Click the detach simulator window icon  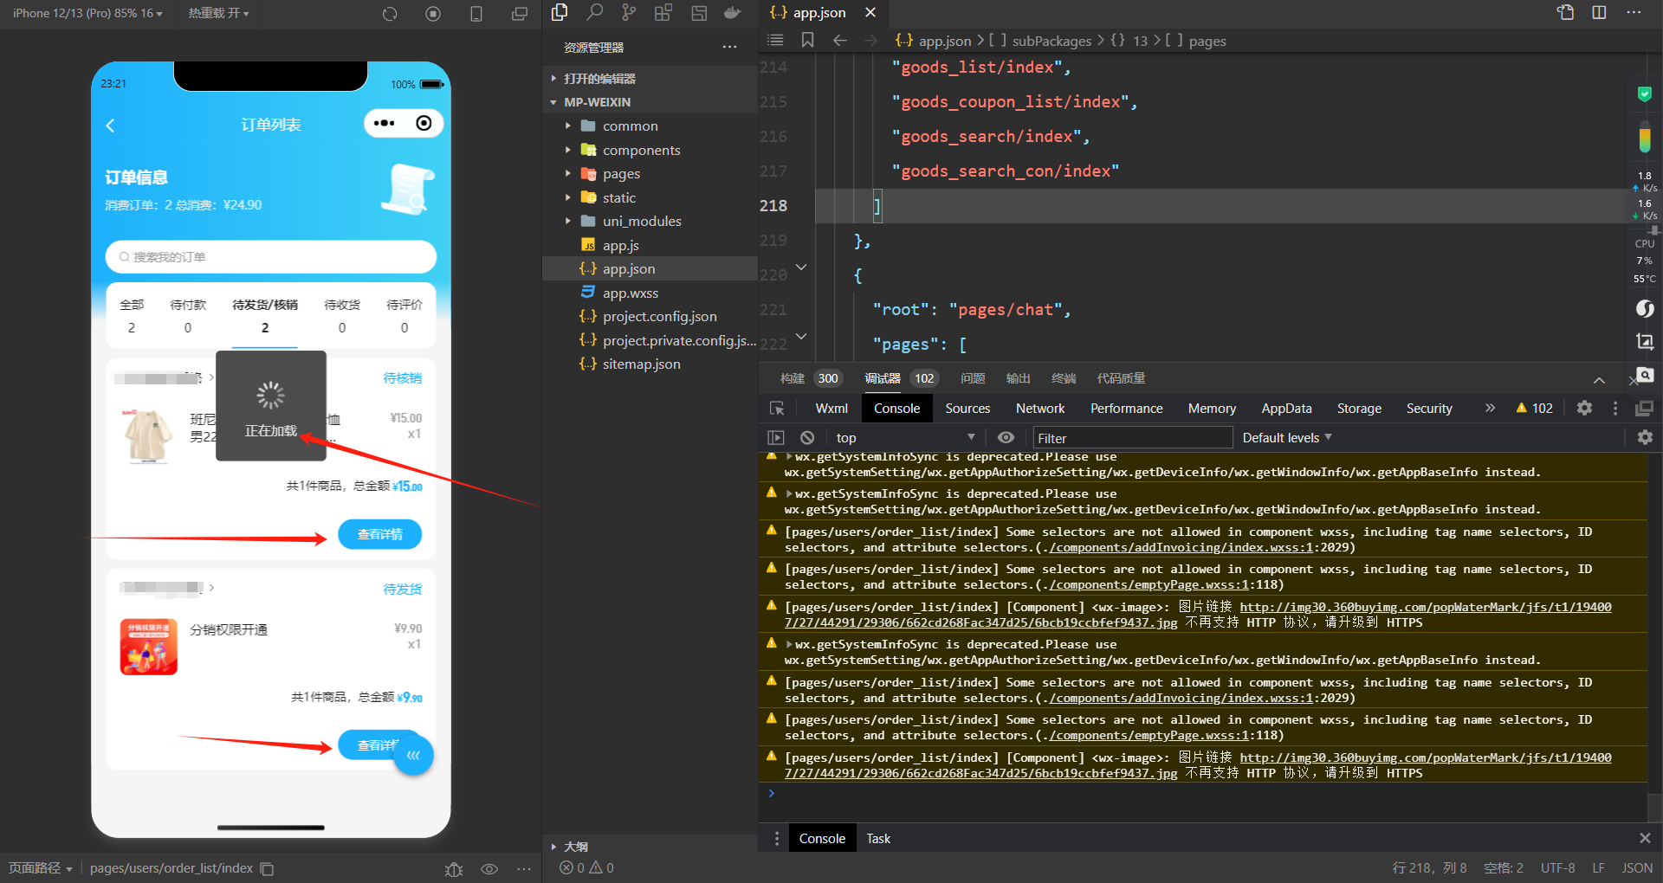[520, 14]
